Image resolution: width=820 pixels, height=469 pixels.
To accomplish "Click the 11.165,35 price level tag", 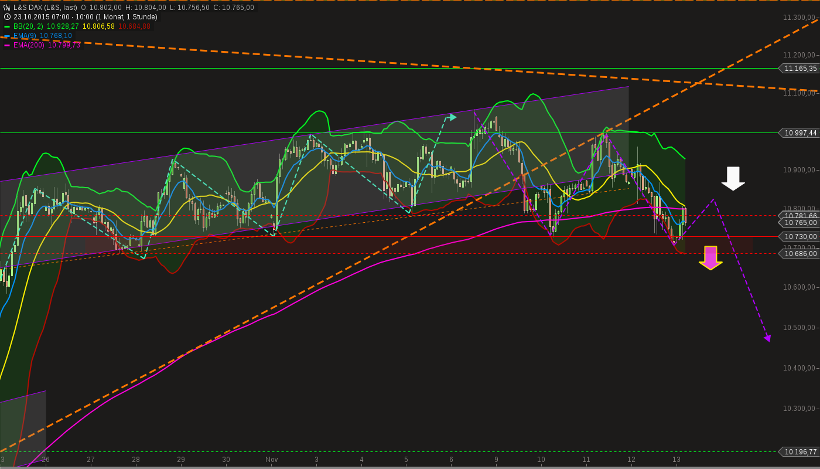I will [800, 69].
